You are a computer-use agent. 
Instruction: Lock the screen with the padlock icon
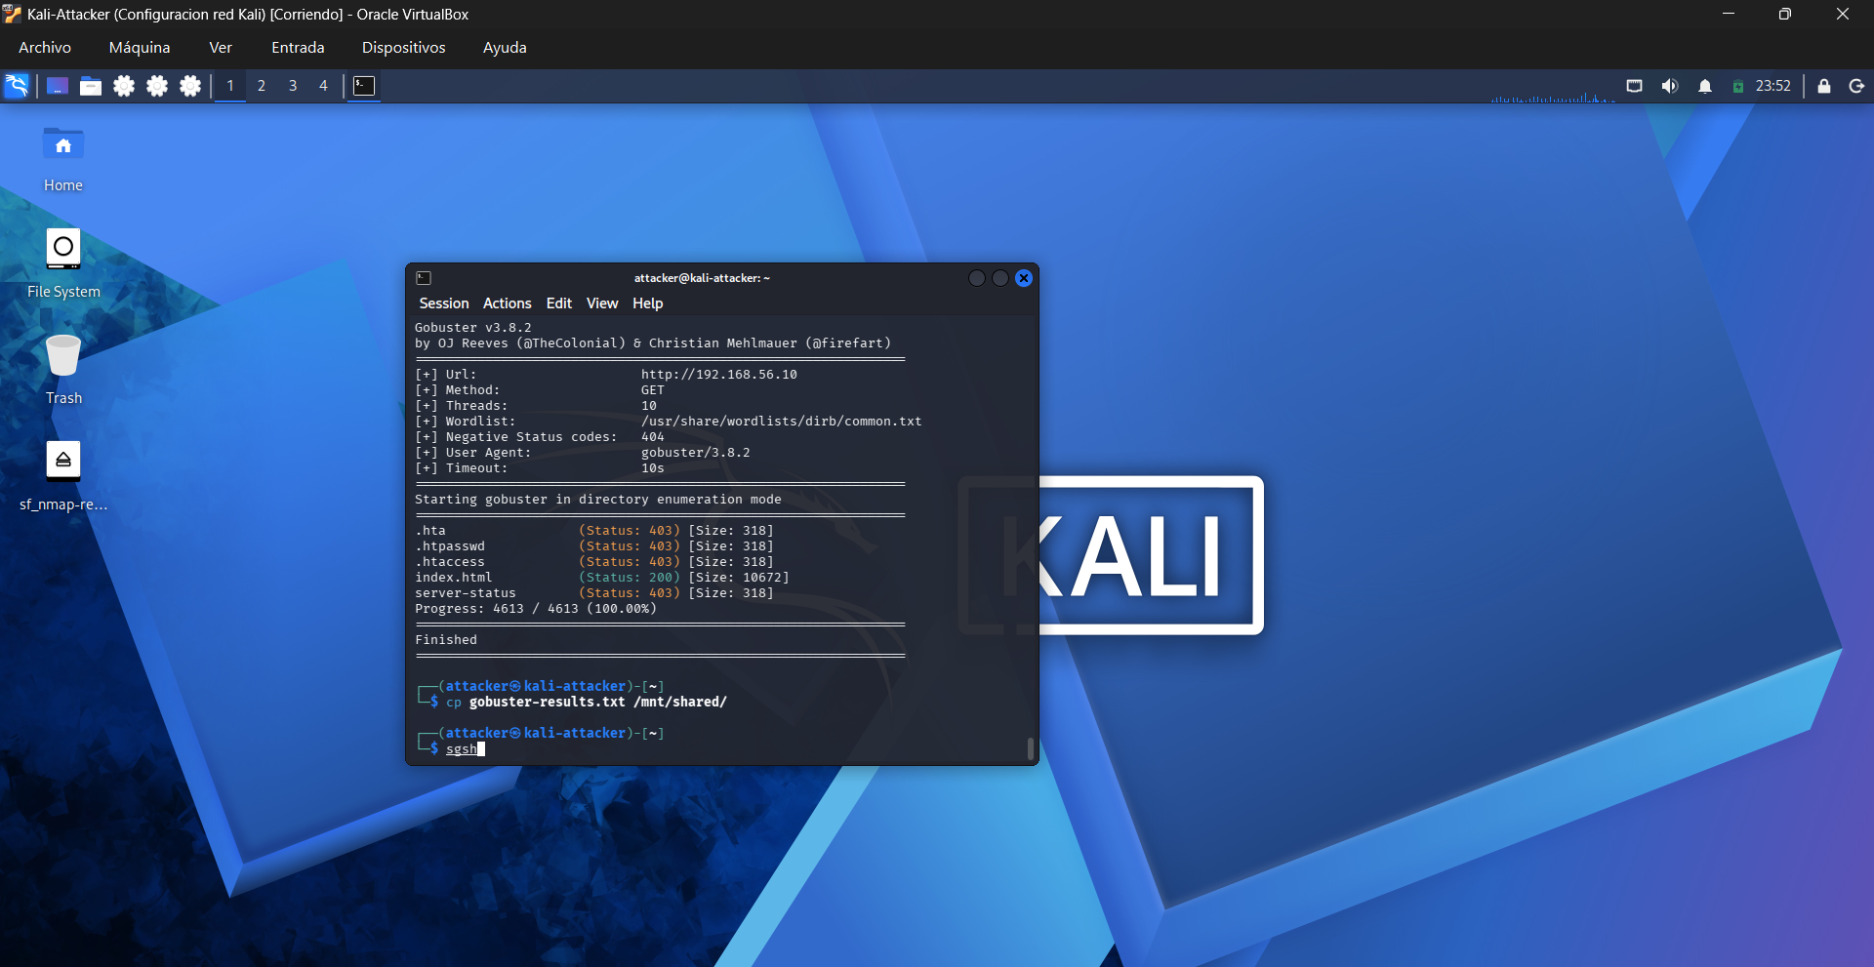click(1824, 86)
